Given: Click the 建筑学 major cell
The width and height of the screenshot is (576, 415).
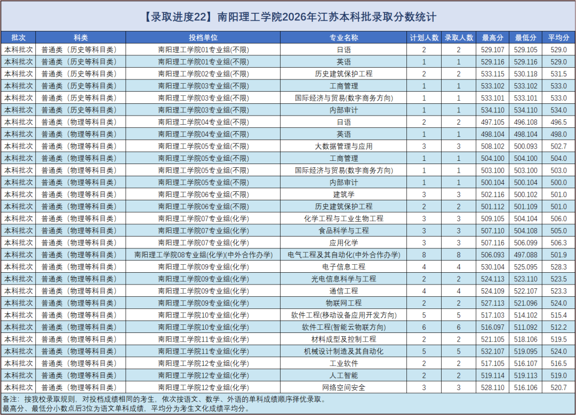Looking at the screenshot, I should point(343,194).
